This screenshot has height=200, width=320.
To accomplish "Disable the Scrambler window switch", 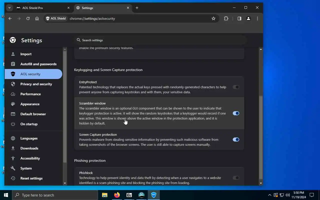I will click(x=236, y=113).
